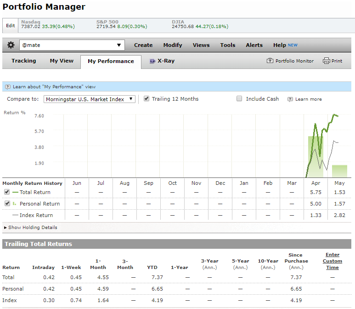Click the Index Return row label
This screenshot has width=355, height=309.
click(36, 215)
